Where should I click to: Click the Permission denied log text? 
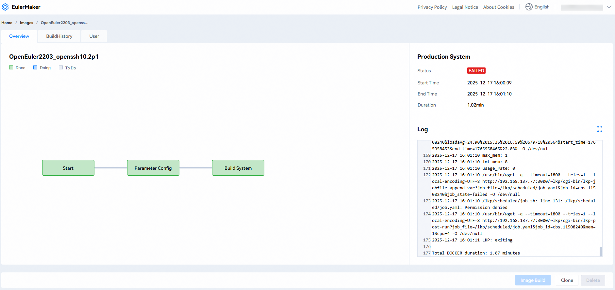coord(486,208)
